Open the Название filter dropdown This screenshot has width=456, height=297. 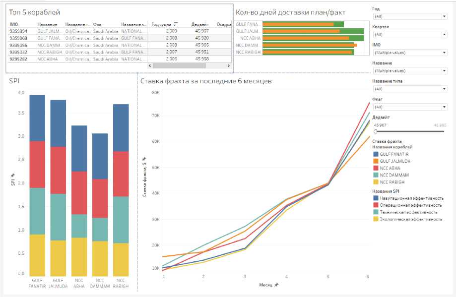coord(410,70)
